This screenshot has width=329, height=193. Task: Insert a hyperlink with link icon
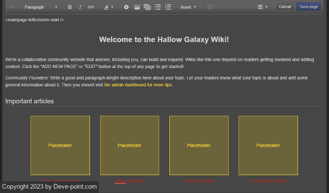coord(91,7)
